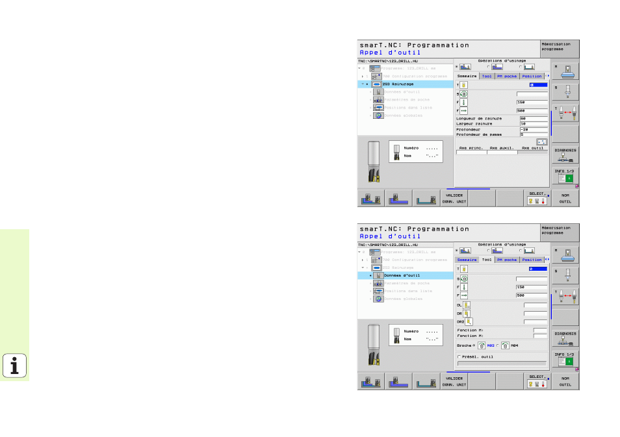This screenshot has width=620, height=437.
Task: Open the Position tab in the Sommaire screen
Action: tap(532, 76)
